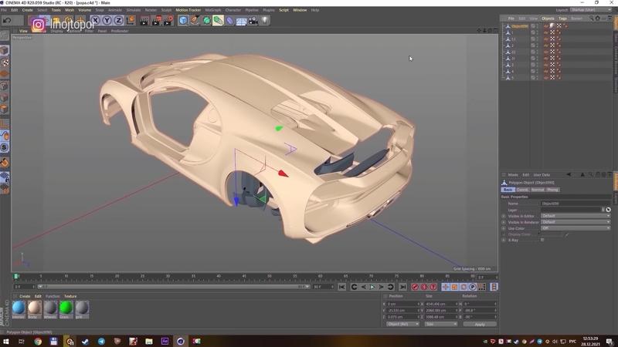Click the blue Cube primitive icon

click(x=183, y=21)
